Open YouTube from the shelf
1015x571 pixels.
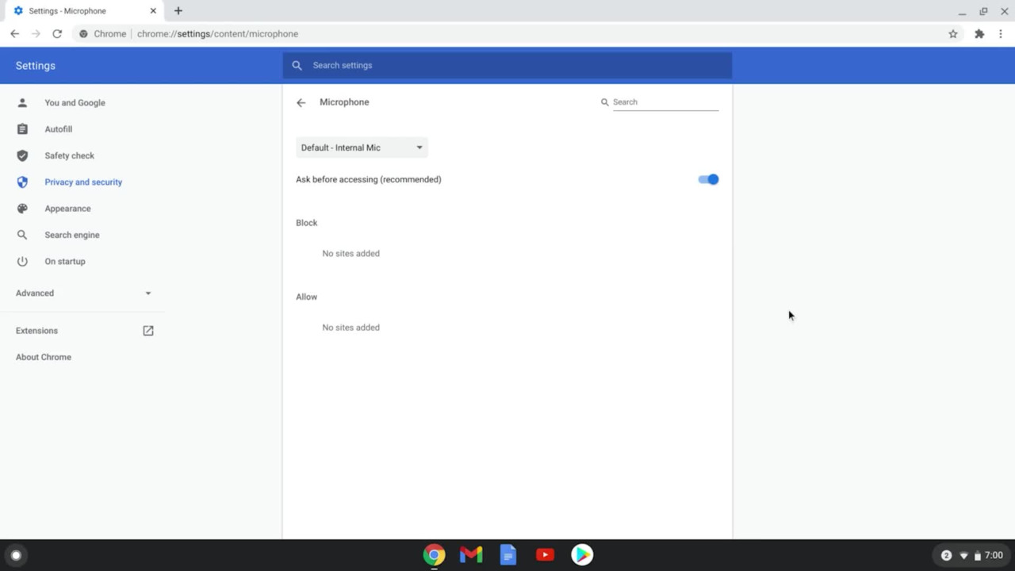[x=545, y=555]
